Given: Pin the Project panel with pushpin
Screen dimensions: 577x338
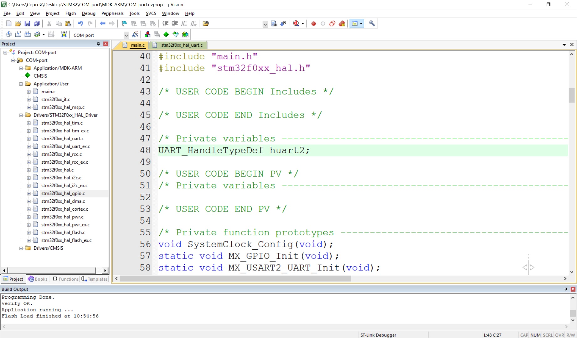Looking at the screenshot, I should [98, 44].
